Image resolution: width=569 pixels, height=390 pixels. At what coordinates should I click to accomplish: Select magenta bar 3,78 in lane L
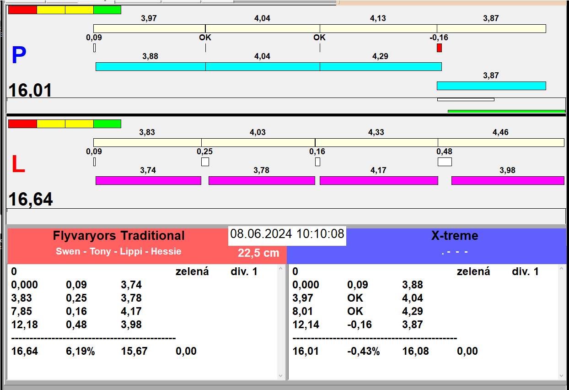262,180
